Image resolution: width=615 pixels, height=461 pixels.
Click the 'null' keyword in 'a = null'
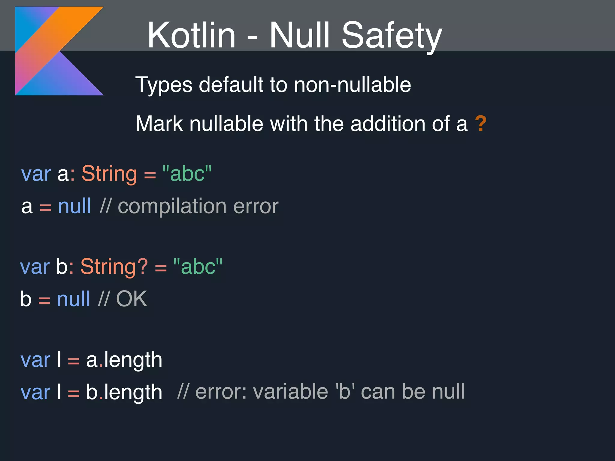(74, 206)
